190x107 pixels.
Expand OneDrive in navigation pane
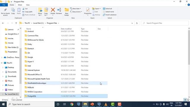pyautogui.click(x=2, y=57)
